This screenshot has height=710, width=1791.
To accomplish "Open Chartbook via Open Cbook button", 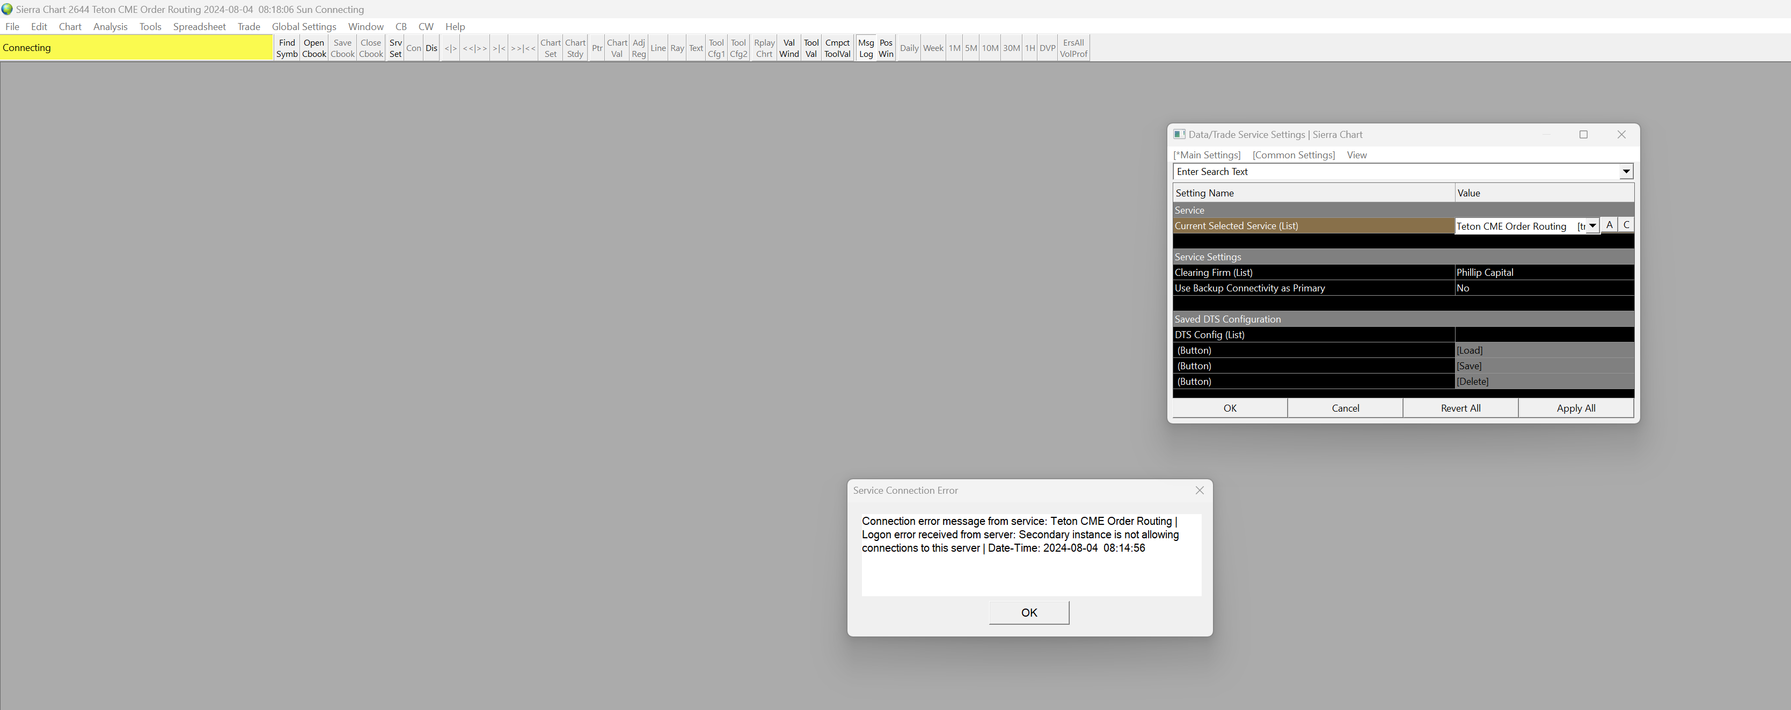I will point(313,48).
